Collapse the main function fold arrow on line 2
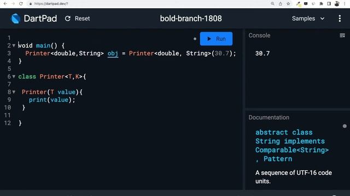 pos(14,46)
